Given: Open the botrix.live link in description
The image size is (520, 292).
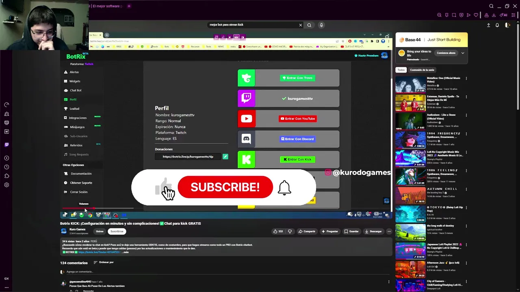Looking at the screenshot, I should tap(99, 252).
